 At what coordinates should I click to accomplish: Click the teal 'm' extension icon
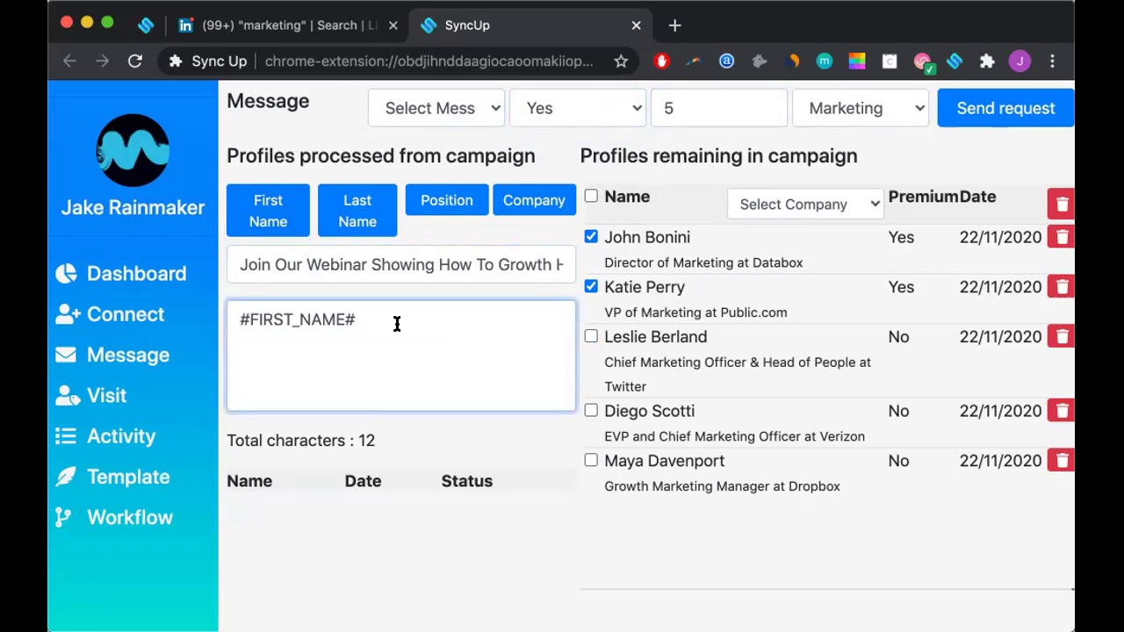click(824, 61)
